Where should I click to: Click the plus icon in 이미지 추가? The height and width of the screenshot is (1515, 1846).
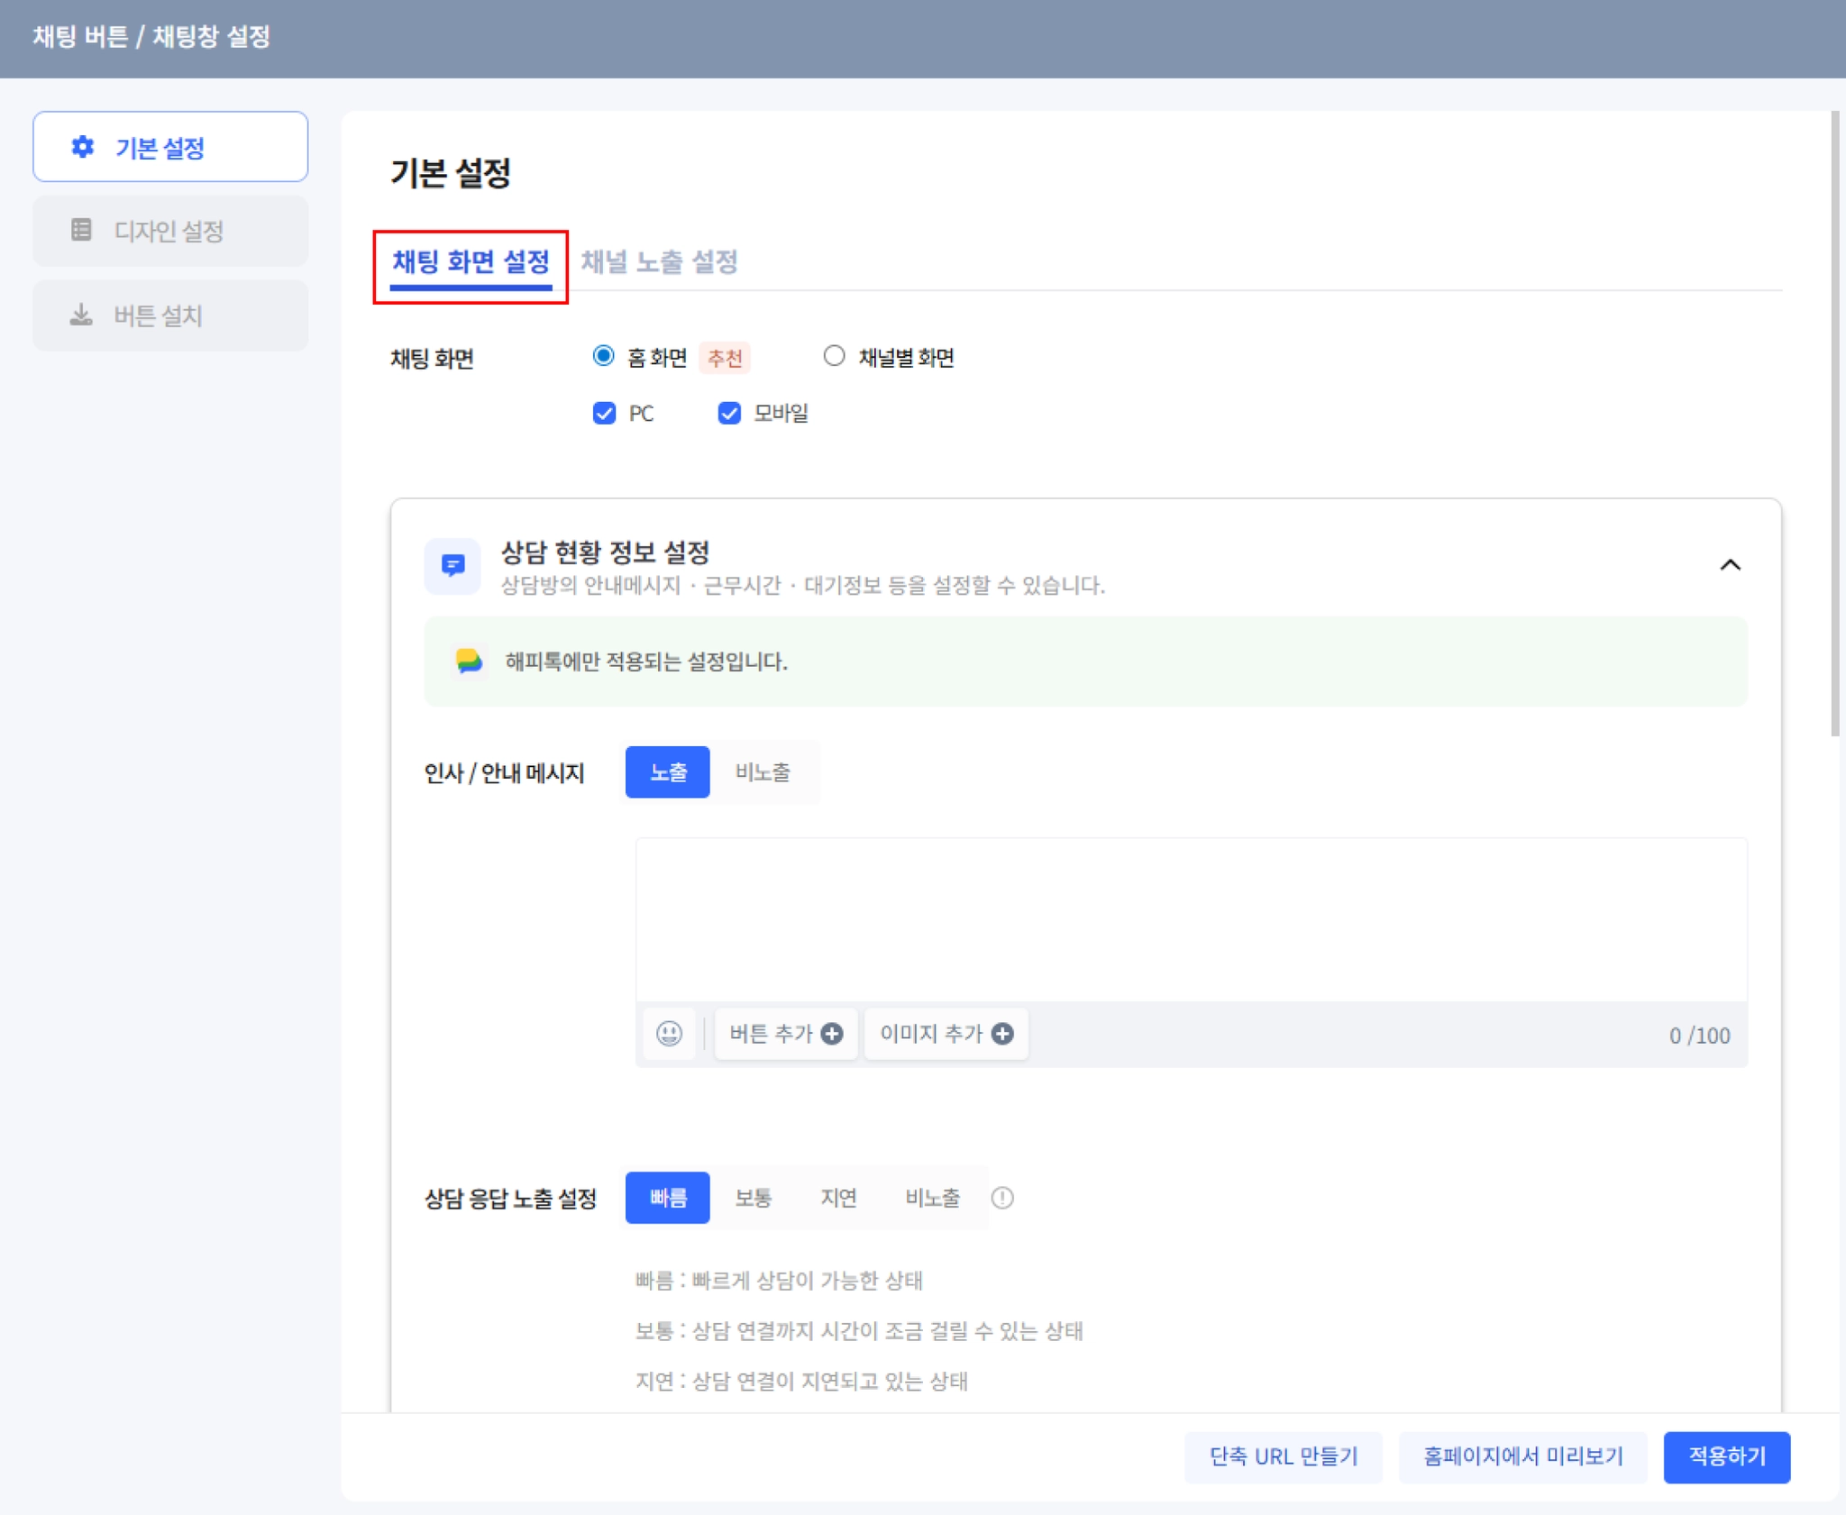[x=1002, y=1034]
